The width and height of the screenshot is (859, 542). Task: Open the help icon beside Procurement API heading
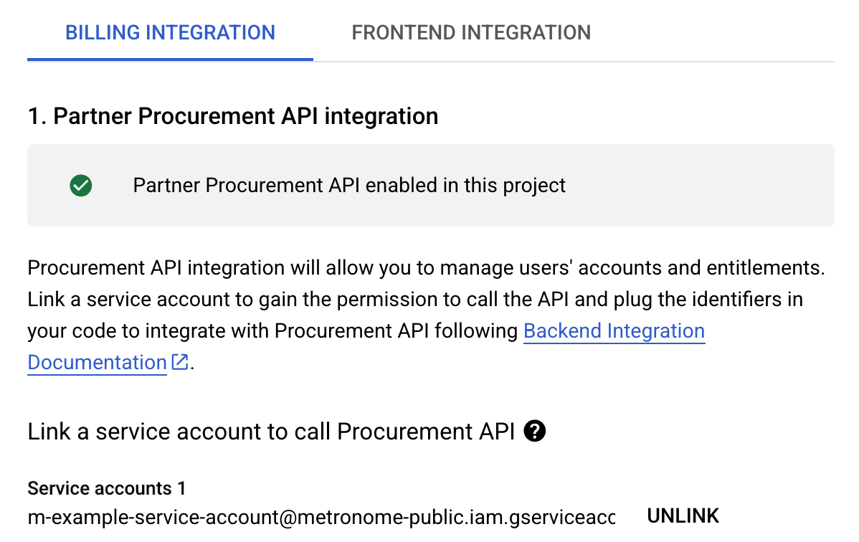tap(534, 431)
